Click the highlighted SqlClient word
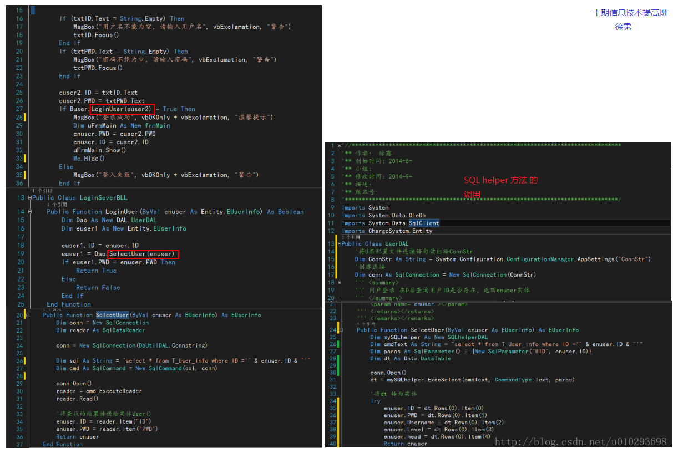 click(x=424, y=223)
